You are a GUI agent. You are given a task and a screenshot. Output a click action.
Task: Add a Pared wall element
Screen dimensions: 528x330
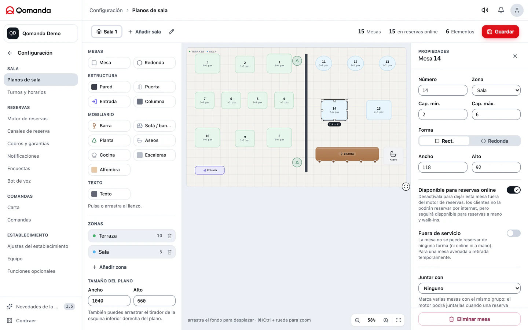[109, 87]
